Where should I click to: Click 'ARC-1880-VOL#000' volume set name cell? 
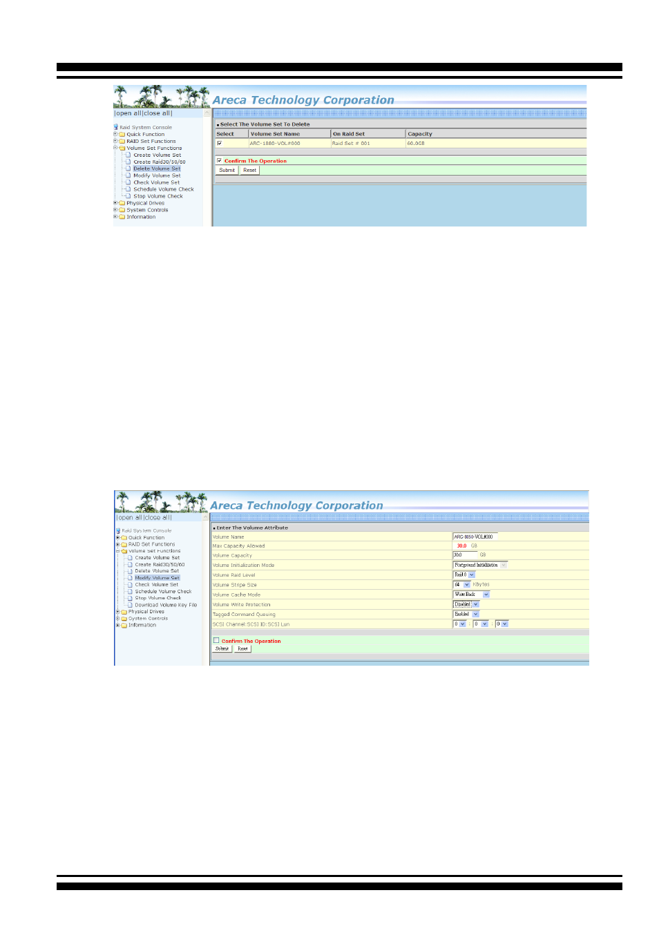(x=289, y=143)
